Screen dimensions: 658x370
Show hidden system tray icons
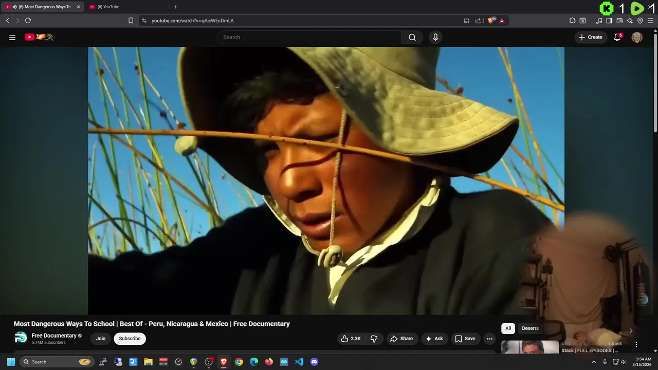point(594,362)
